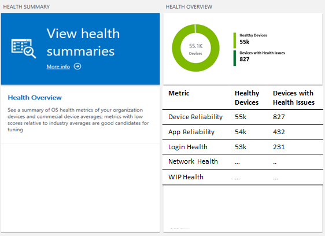Viewport: 325px width, 236px height.
Task: Select the dark green Health Issues legend swatch
Action: pyautogui.click(x=235, y=58)
